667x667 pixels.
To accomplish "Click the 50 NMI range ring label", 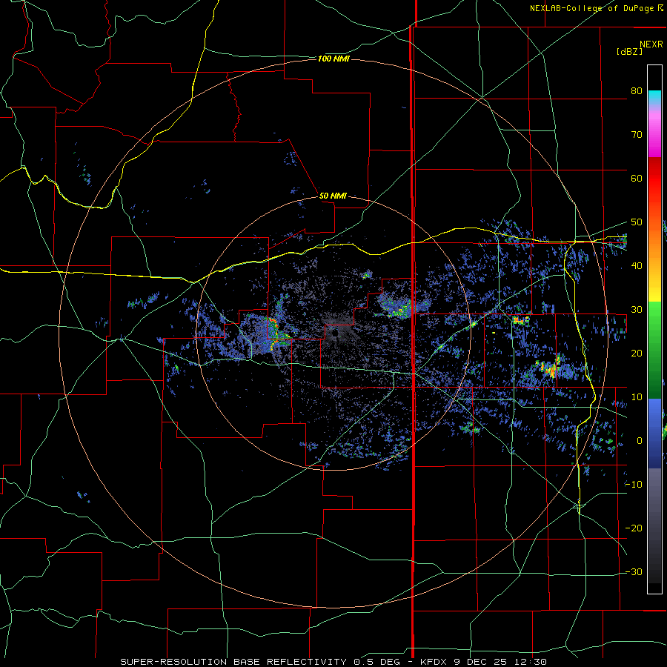I will 333,196.
